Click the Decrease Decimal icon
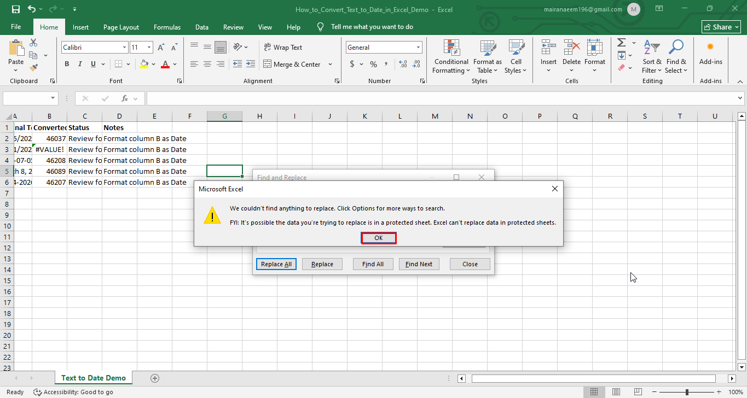 (417, 64)
